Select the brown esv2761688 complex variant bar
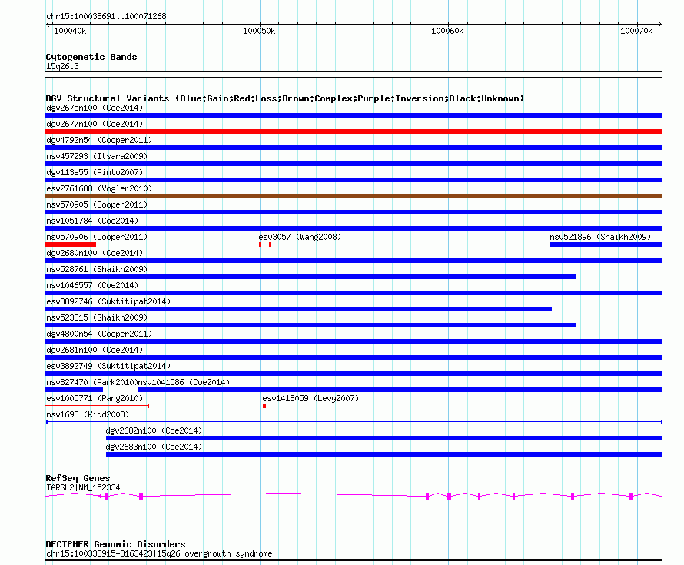This screenshot has width=684, height=565. tap(354, 196)
